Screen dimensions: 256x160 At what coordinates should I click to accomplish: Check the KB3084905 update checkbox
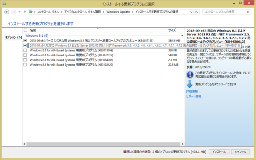[25, 60]
